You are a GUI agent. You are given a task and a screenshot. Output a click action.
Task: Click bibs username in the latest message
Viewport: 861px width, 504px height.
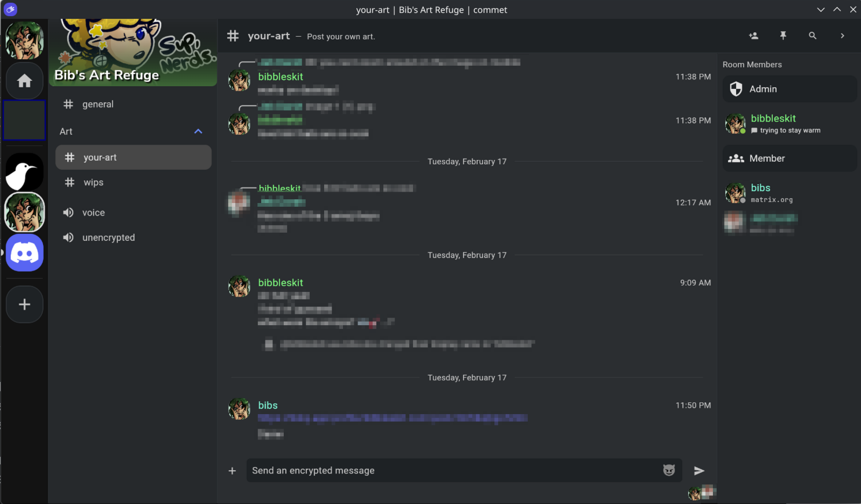click(268, 405)
